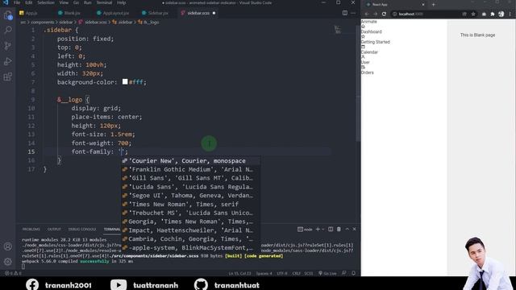
Task: Click the #fff color swatch on line 7
Action: [x=125, y=81]
